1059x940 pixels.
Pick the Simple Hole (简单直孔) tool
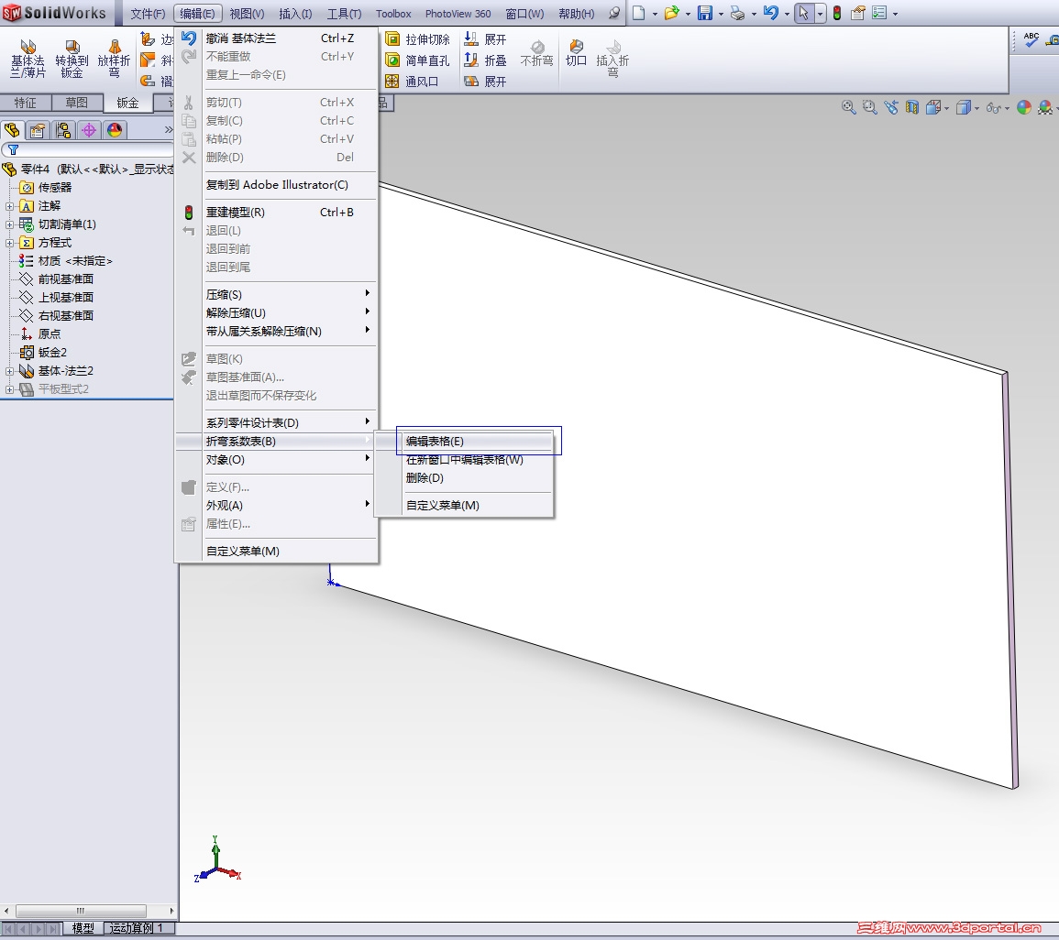pyautogui.click(x=417, y=60)
